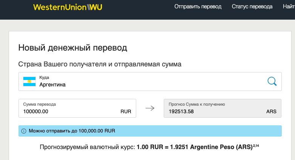The width and height of the screenshot is (295, 160).
Task: Click the magnifier search icon in Куда field
Action: [x=272, y=81]
